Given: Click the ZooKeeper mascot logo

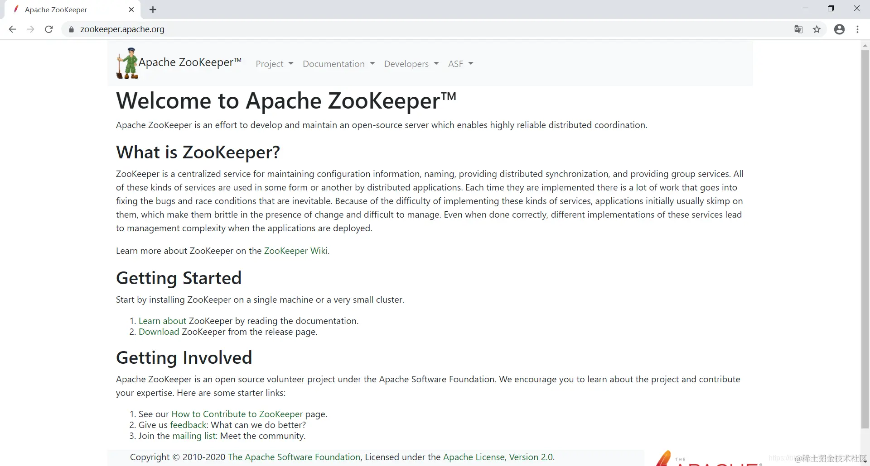Looking at the screenshot, I should point(127,63).
